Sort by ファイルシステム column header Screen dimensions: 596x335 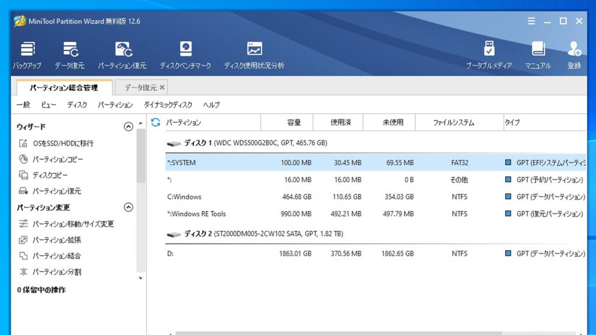click(x=460, y=122)
